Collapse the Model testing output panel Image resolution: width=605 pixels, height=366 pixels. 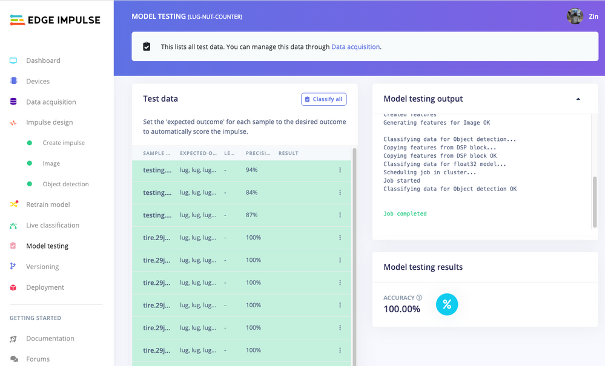[578, 99]
